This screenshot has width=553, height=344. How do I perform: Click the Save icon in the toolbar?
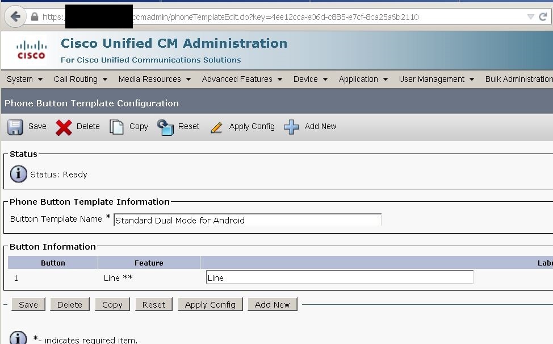(15, 126)
